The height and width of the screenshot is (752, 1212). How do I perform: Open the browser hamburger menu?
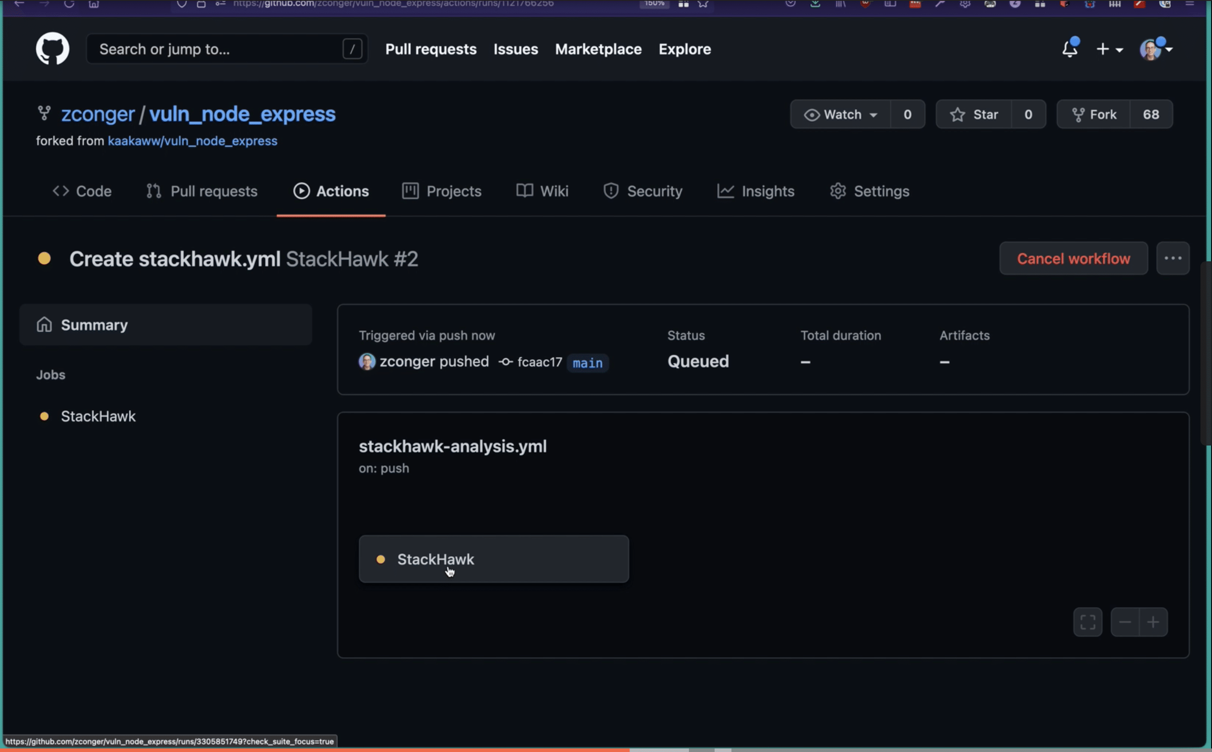coord(1189,4)
